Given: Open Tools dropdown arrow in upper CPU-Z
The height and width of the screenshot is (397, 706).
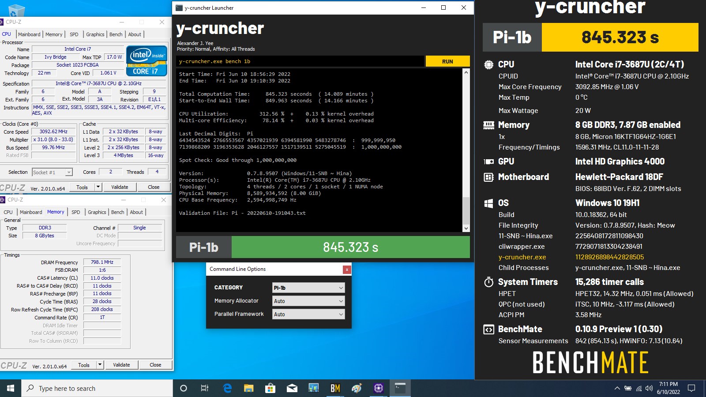Looking at the screenshot, I should [x=98, y=187].
